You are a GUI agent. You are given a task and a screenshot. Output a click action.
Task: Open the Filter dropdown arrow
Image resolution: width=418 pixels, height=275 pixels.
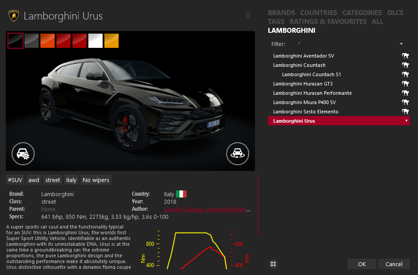point(401,44)
